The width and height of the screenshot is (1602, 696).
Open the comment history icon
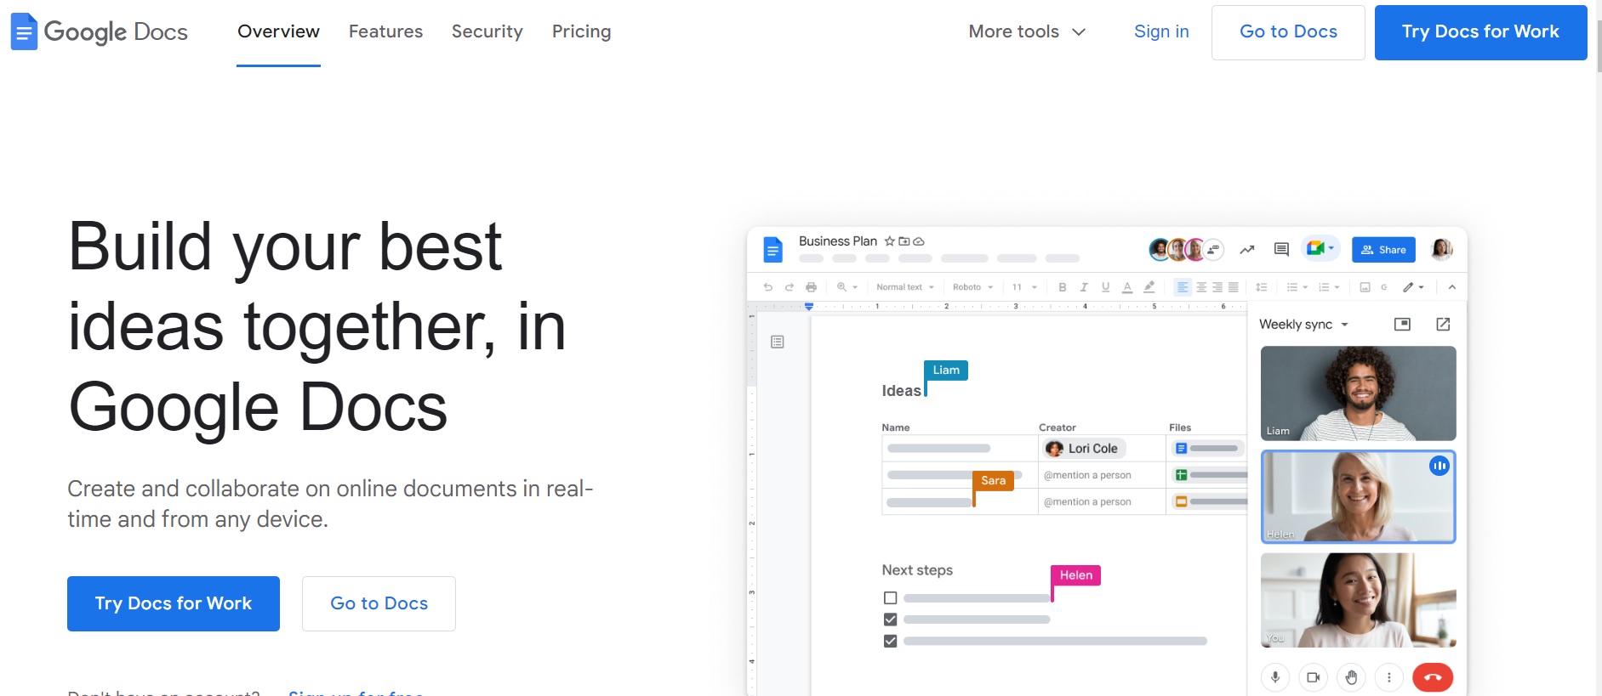[1281, 249]
